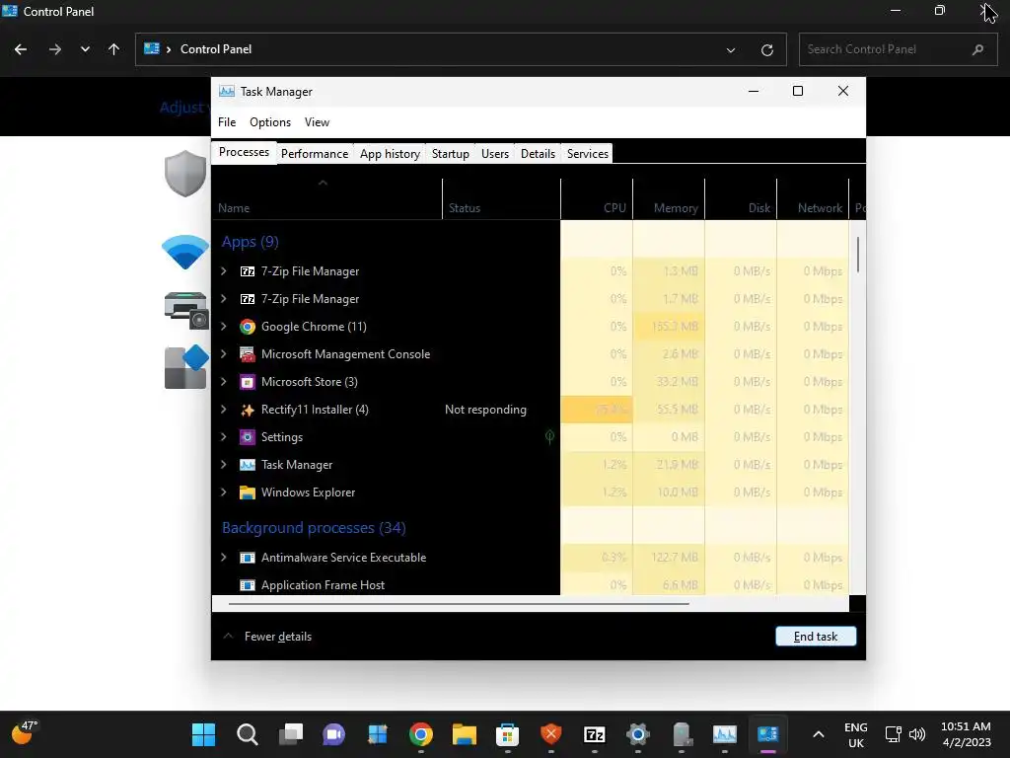
Task: Open the Options menu in Task Manager
Action: (x=270, y=122)
